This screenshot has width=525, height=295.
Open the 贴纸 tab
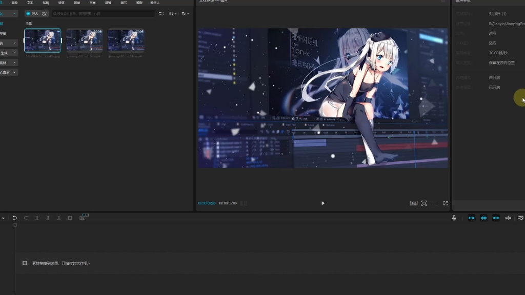(x=46, y=3)
